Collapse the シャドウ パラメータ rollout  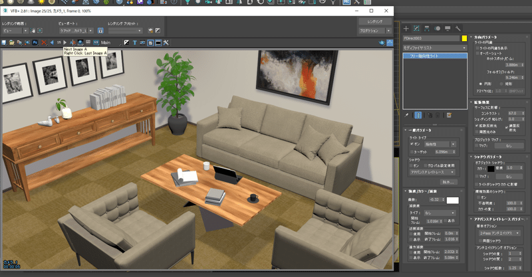pos(486,157)
